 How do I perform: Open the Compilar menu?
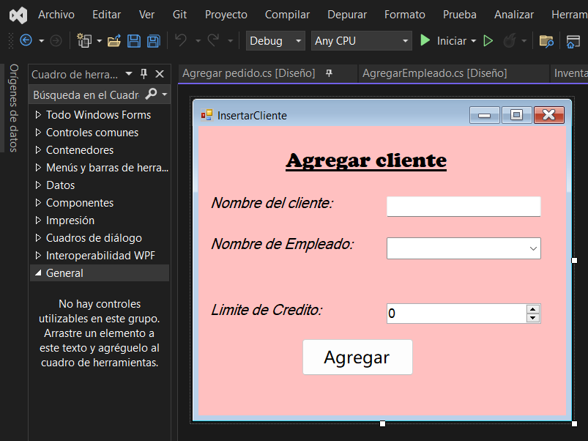pos(287,15)
